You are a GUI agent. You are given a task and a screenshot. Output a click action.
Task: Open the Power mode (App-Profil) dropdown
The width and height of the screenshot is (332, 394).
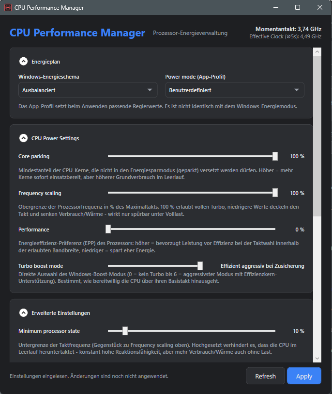click(235, 90)
